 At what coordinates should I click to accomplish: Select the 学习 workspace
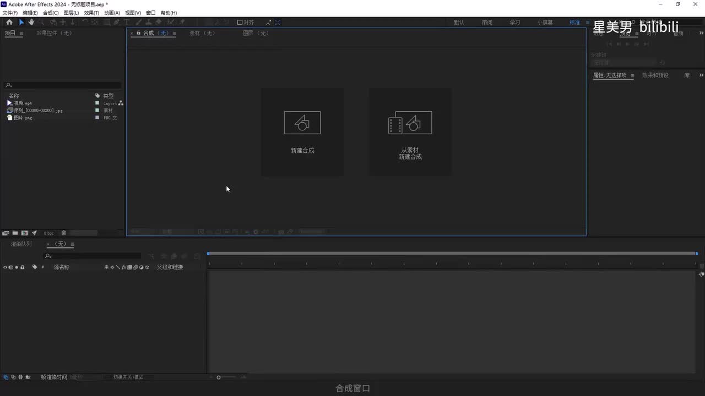click(514, 23)
